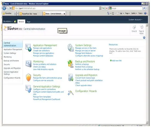Click the Configuration Wizards wand icon
151x127 pixels.
coord(71,93)
